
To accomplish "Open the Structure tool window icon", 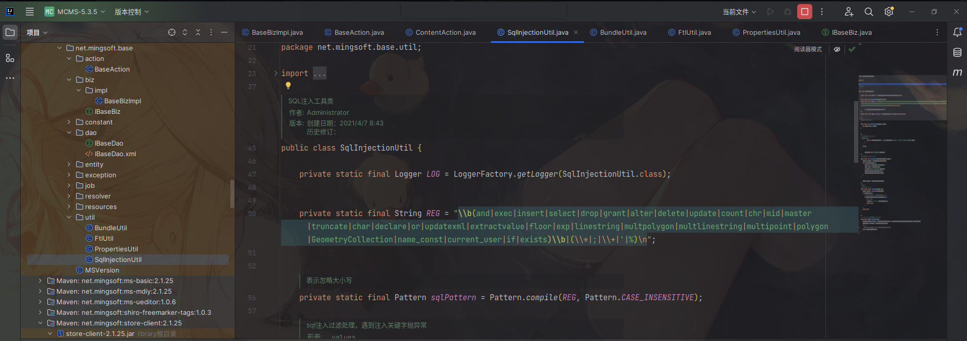I will (10, 58).
